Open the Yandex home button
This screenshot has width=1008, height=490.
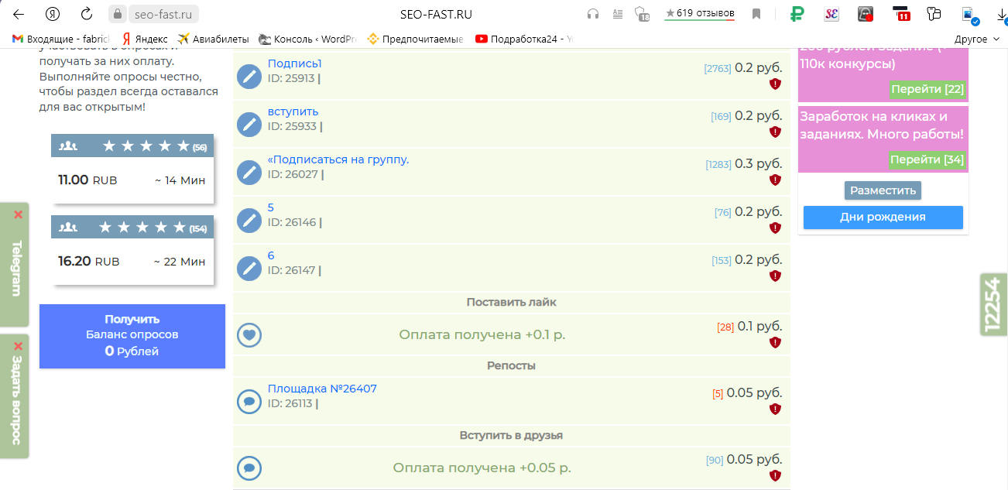53,14
